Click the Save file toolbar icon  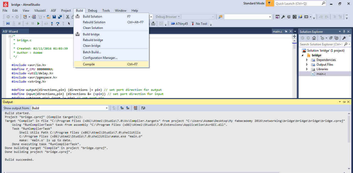54,17
